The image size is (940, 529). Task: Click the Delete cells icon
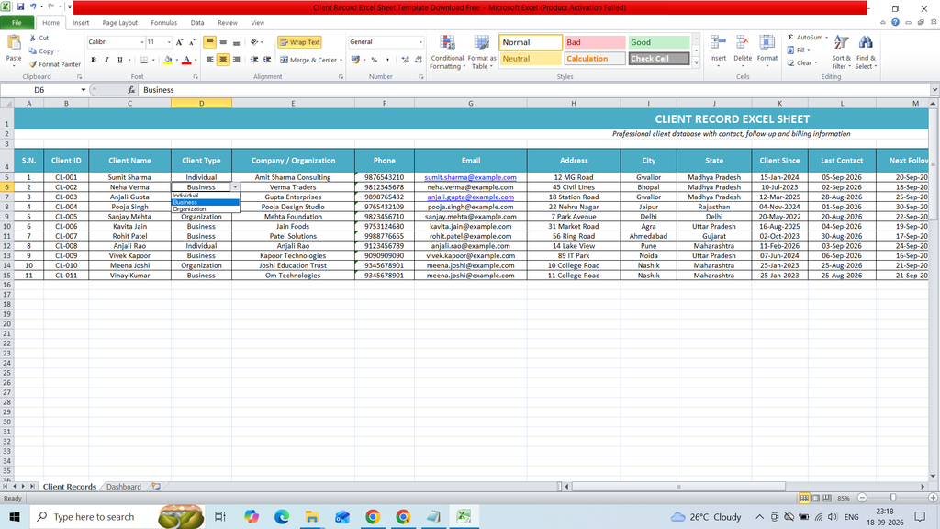tap(742, 43)
